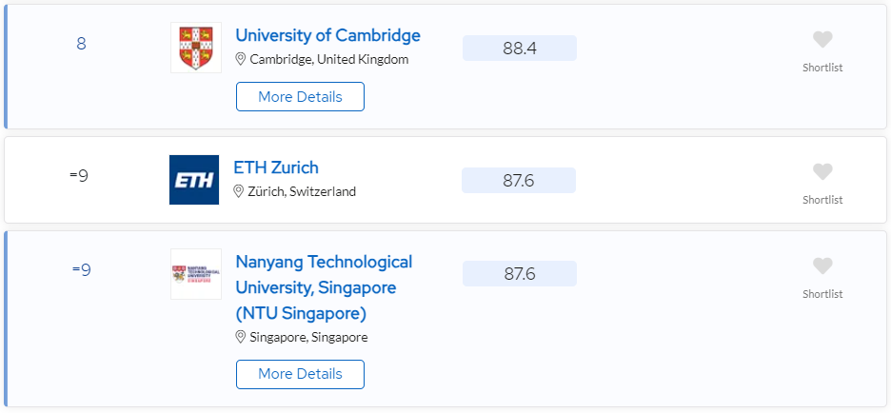Click the Nanyang Technological University logo
This screenshot has height=413, width=891.
(196, 274)
